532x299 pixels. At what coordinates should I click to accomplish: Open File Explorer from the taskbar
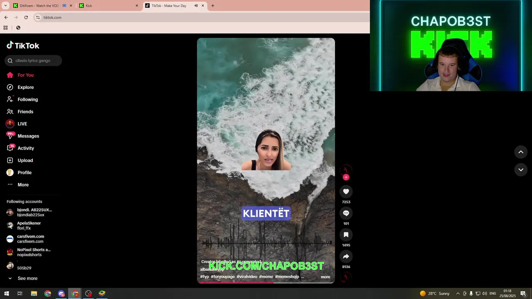pos(34,294)
